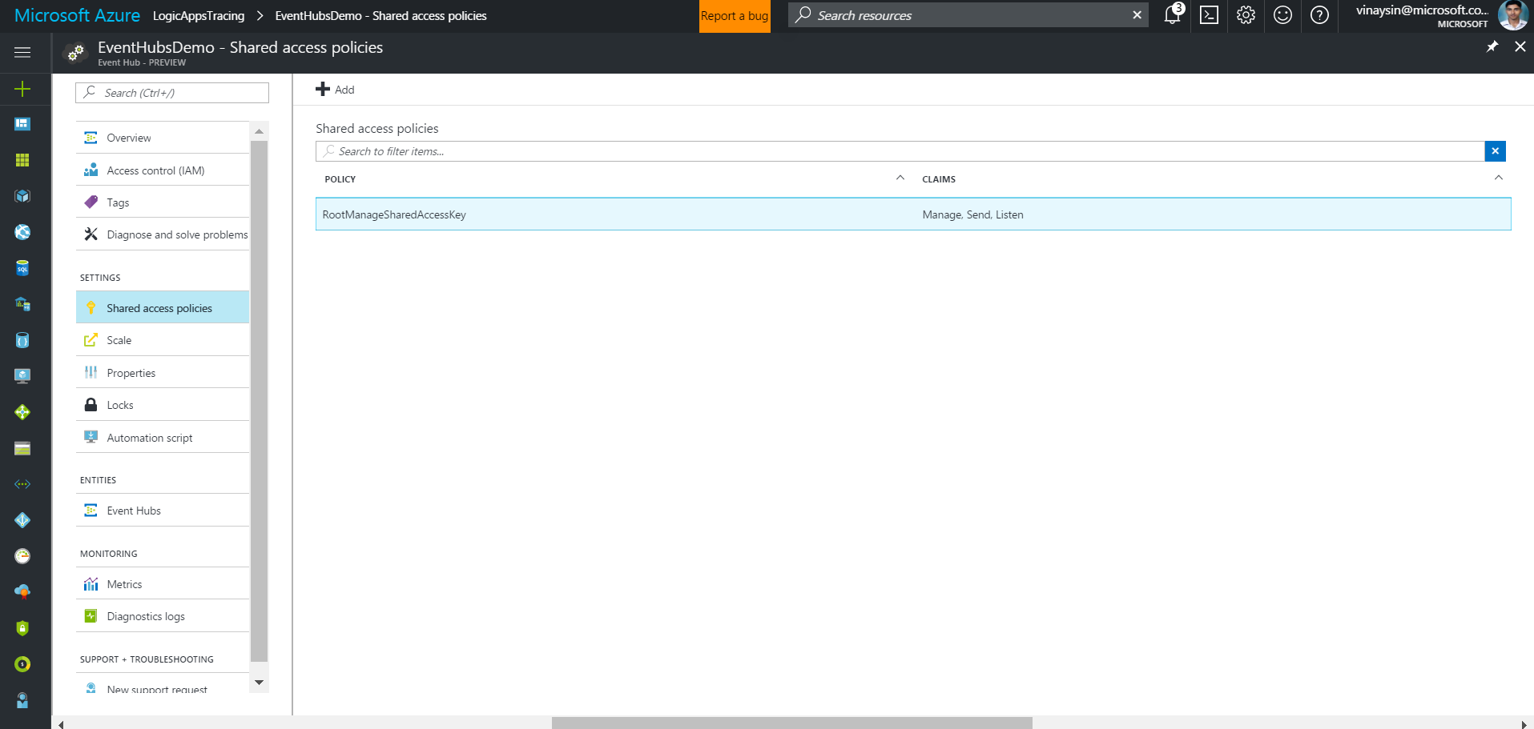Click Add button in command bar
The height and width of the screenshot is (729, 1534).
(335, 90)
